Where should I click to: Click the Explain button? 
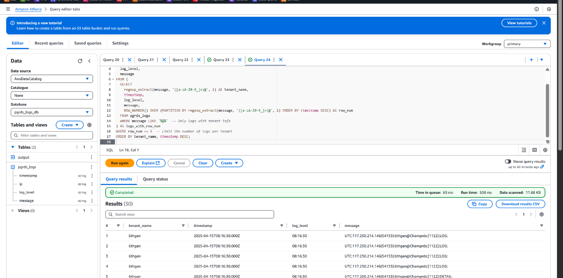coord(151,163)
